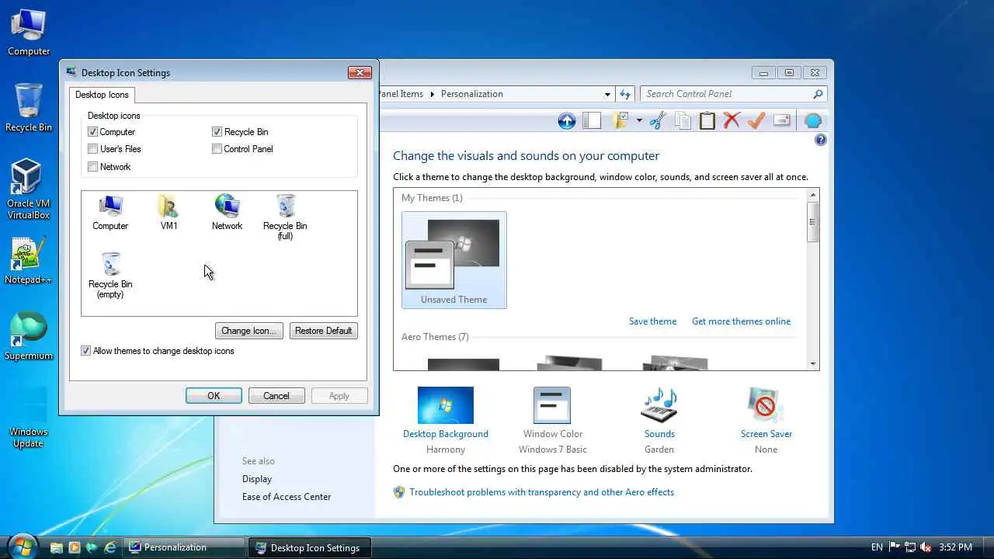
Task: Click the red X Delete icon
Action: 732,120
